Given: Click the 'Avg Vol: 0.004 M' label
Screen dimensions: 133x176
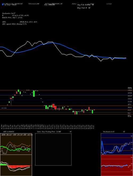Looking at the screenshot, I should pos(86,5).
